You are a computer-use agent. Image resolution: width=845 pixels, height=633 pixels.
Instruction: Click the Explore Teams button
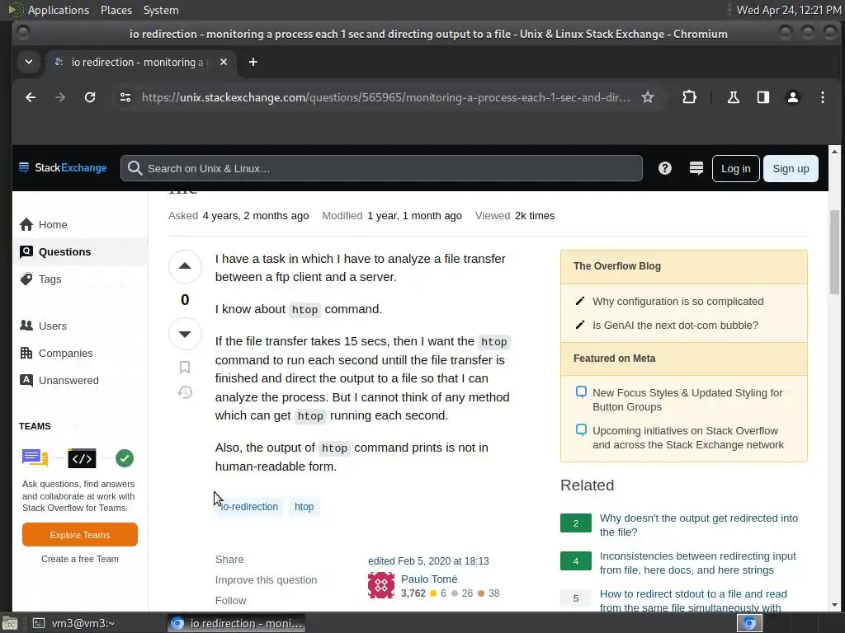coord(80,534)
